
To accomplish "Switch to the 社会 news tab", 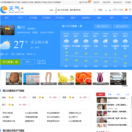I will click(128, 95).
